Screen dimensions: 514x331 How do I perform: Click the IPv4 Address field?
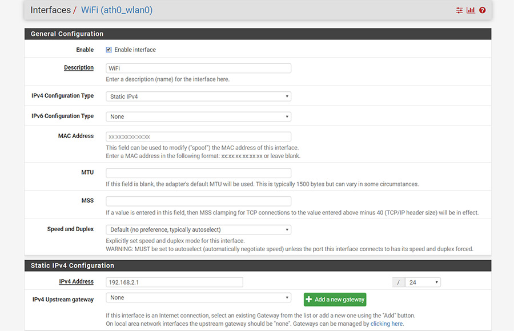click(174, 282)
